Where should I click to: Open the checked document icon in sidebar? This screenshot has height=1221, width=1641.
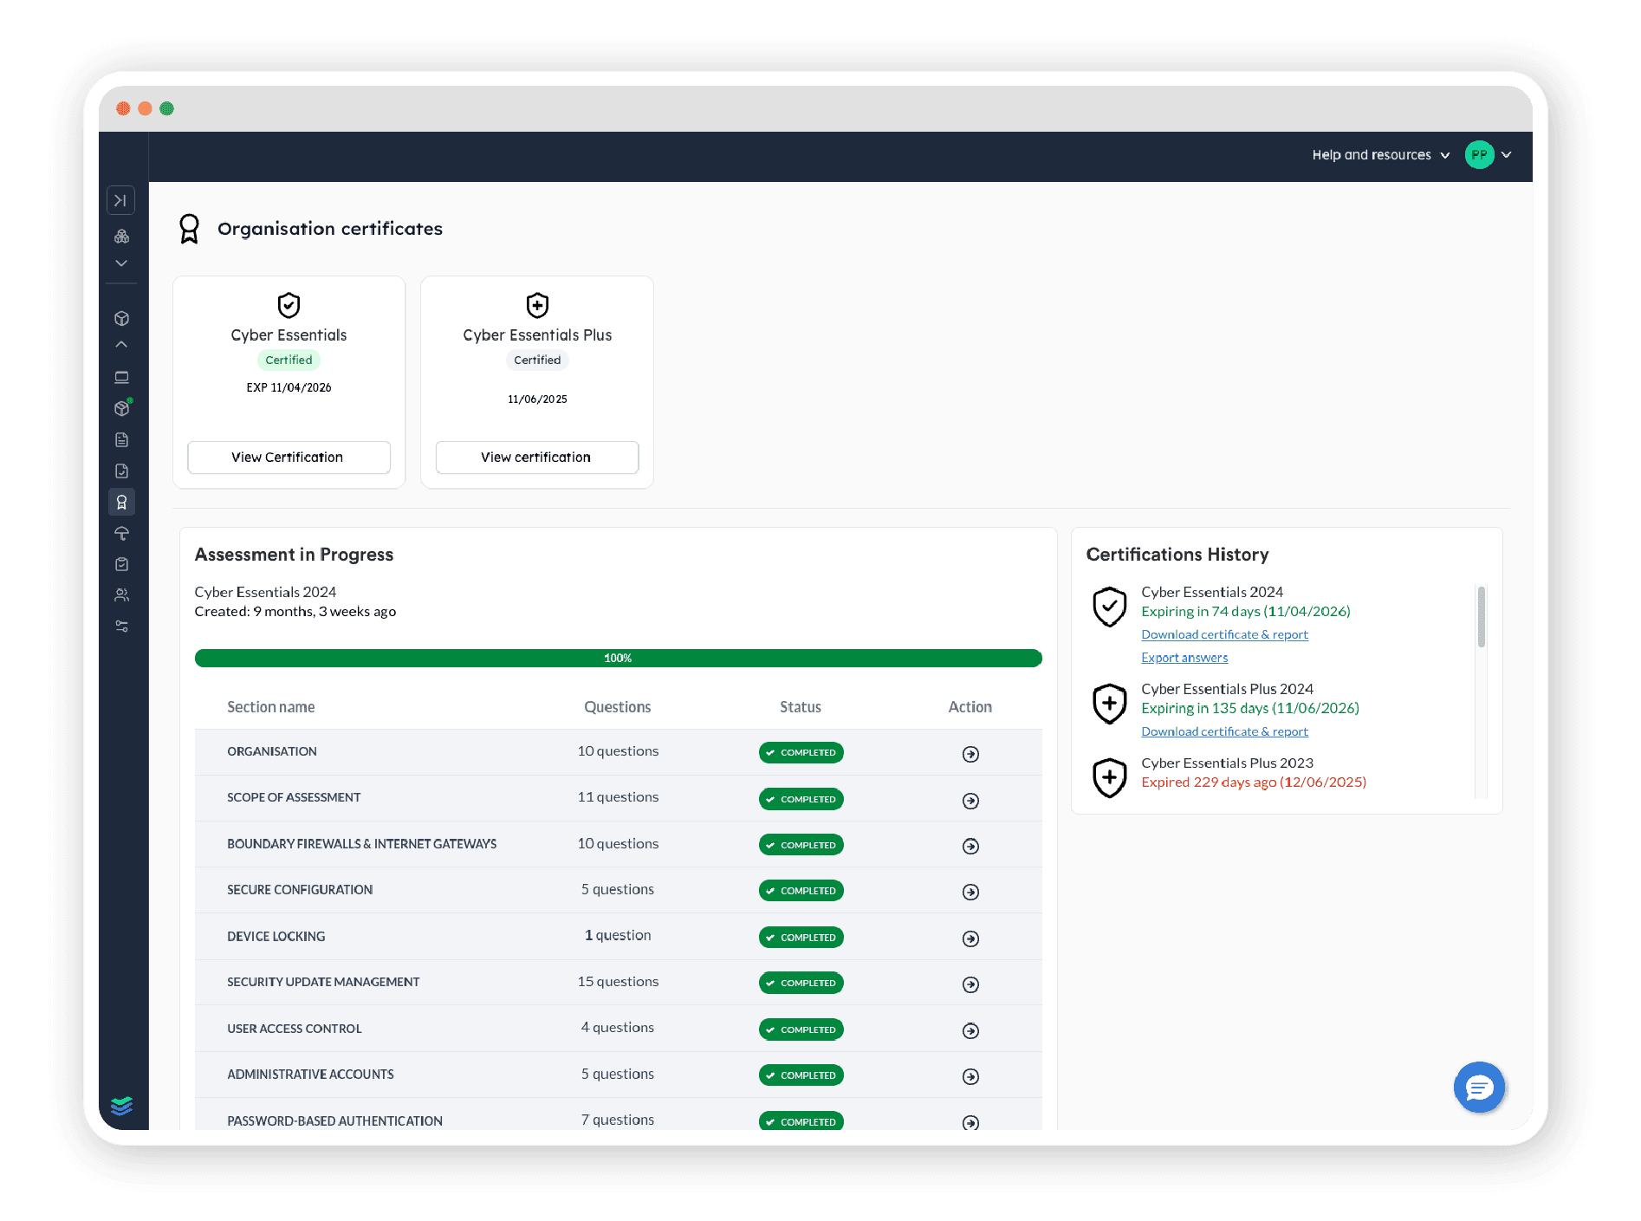coord(121,471)
